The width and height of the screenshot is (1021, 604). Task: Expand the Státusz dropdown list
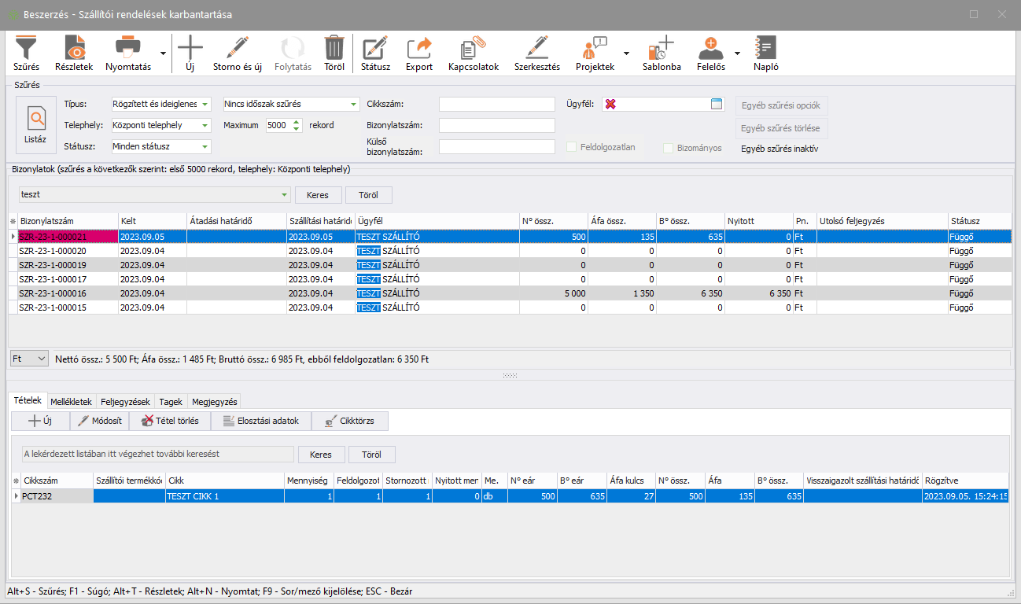[x=205, y=146]
